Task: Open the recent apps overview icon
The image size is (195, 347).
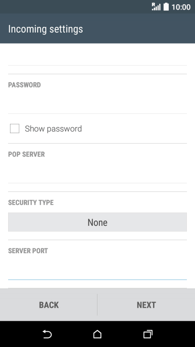Action: pos(148,334)
